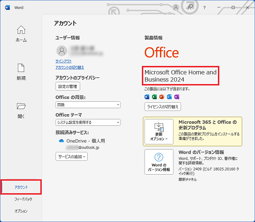Click the Word logo in title bar
Image resolution: width=255 pixels, height=222 pixels.
(x=7, y=7)
